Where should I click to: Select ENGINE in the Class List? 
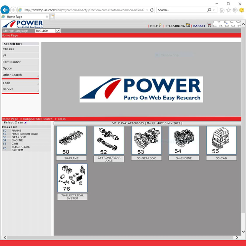coord(17,140)
